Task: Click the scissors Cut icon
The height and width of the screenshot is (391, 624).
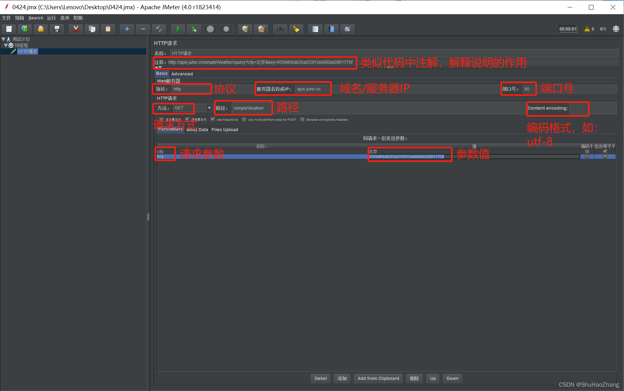Action: (76, 29)
